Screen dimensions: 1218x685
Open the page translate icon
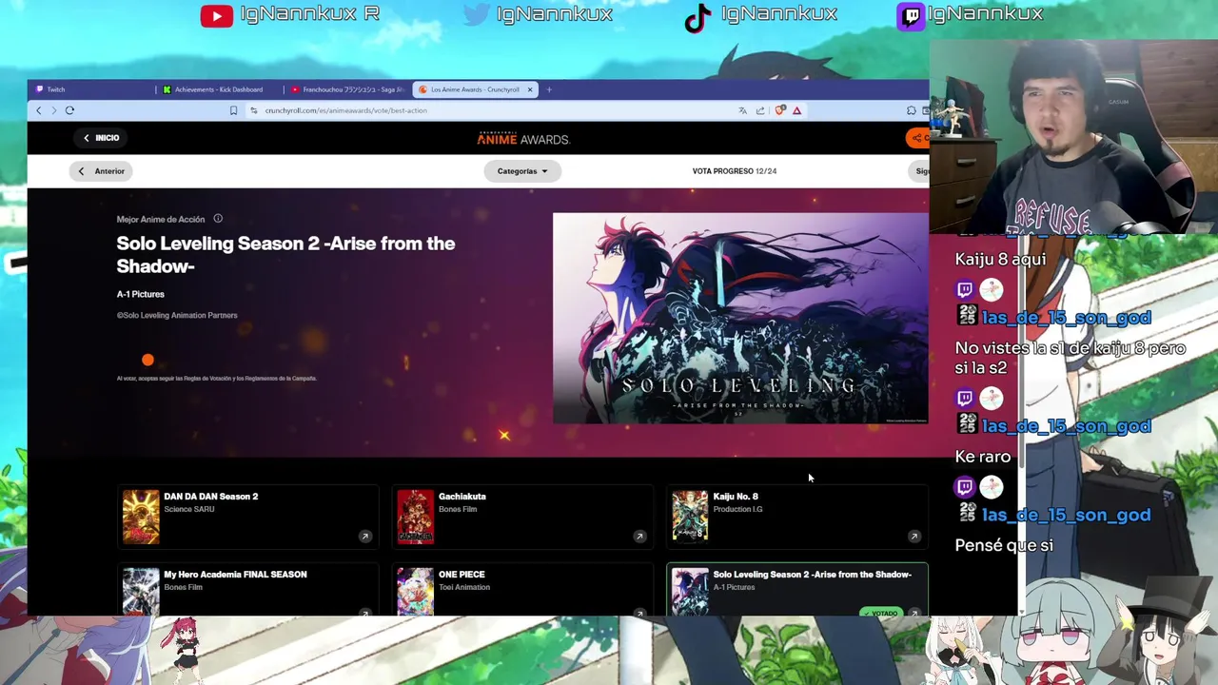point(742,110)
